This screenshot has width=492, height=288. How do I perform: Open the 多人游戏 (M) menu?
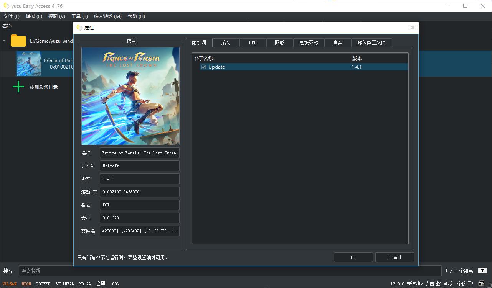[x=107, y=16]
